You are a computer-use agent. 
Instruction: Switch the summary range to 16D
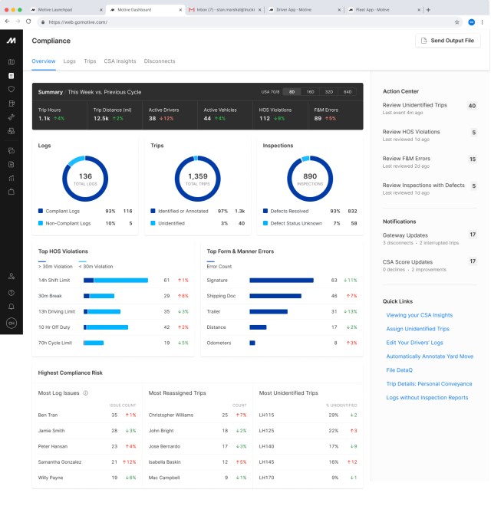tap(310, 91)
